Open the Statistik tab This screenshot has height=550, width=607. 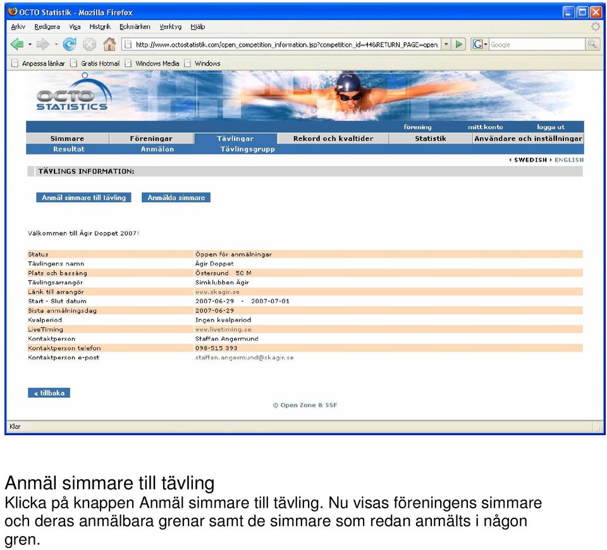431,138
